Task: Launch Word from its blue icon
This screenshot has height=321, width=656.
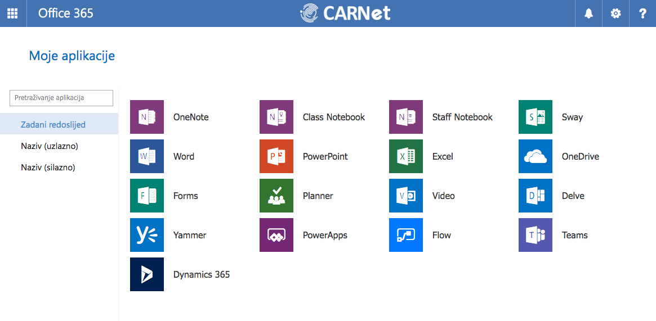Action: tap(147, 156)
